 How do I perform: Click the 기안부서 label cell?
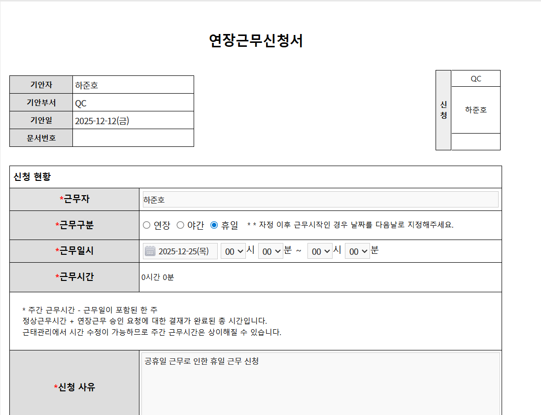pyautogui.click(x=41, y=103)
